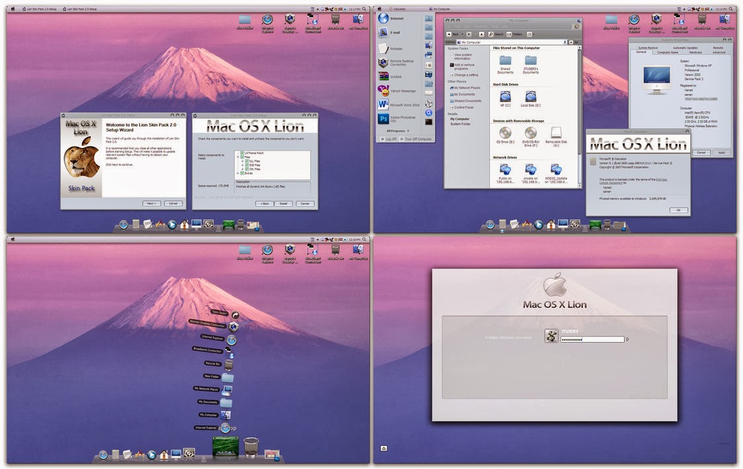Launch Microsoft Word 2010 from Start menu
This screenshot has height=469, width=743.
pos(399,104)
